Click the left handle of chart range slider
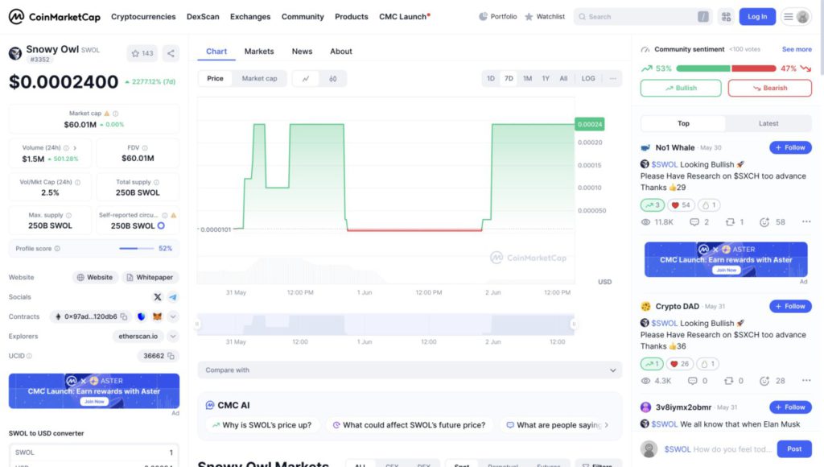The height and width of the screenshot is (467, 824). click(x=197, y=324)
